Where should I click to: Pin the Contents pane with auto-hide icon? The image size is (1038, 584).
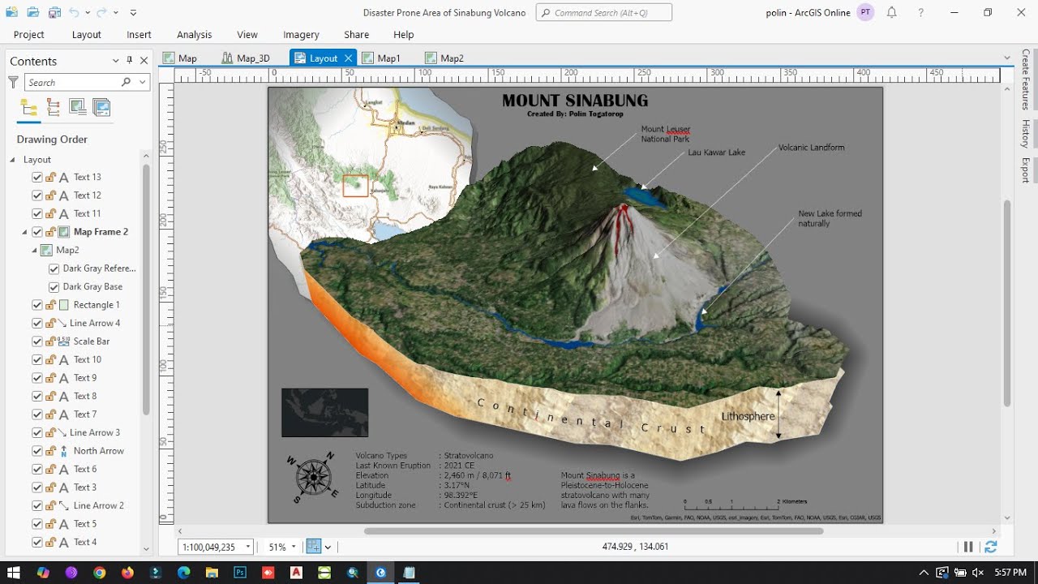pyautogui.click(x=130, y=61)
